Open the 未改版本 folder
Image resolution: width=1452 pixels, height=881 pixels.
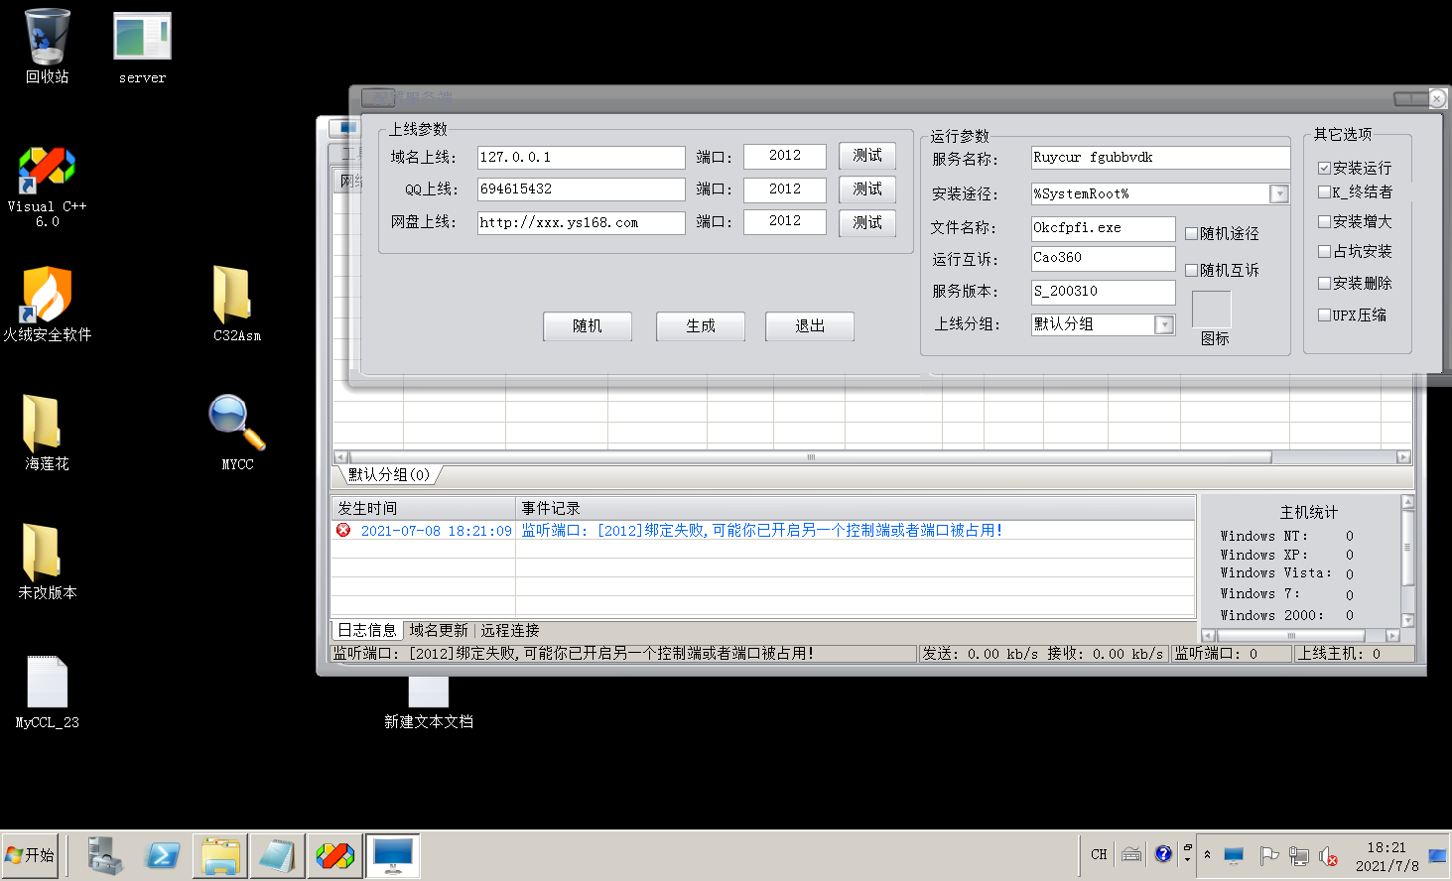tap(47, 562)
